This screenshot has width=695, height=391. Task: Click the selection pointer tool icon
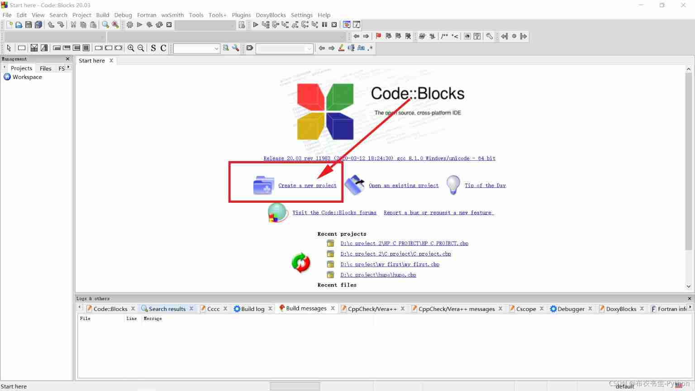9,48
